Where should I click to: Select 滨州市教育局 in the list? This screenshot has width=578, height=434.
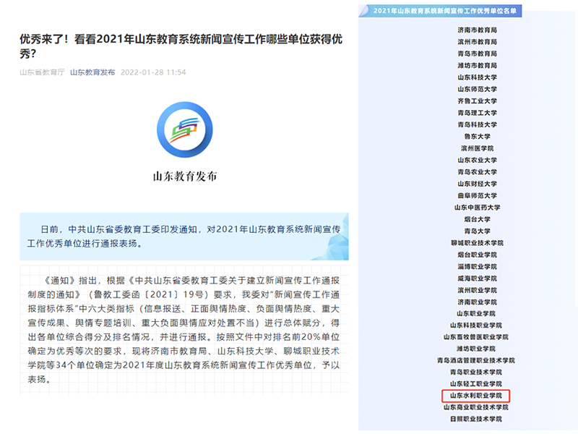pyautogui.click(x=477, y=42)
